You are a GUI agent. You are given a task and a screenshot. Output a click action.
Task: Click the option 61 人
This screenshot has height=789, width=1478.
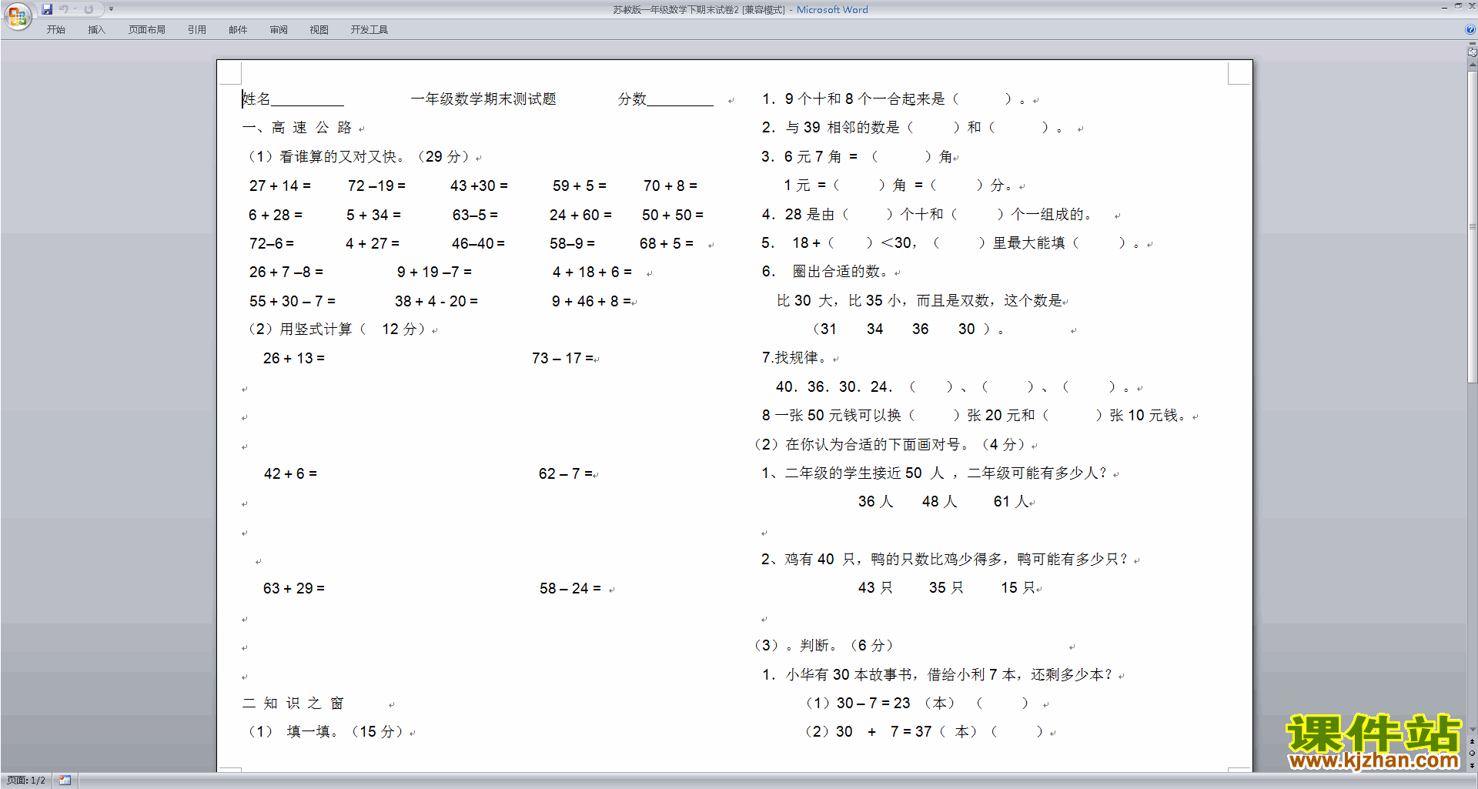point(1011,501)
